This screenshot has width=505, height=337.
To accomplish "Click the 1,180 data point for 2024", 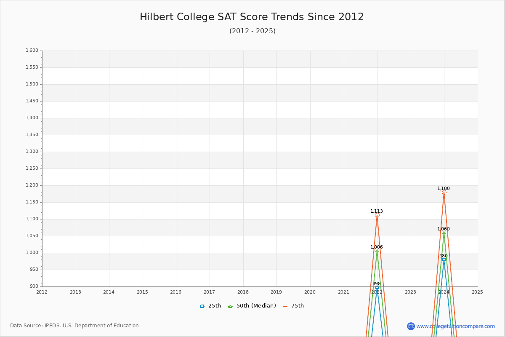I will [x=444, y=193].
